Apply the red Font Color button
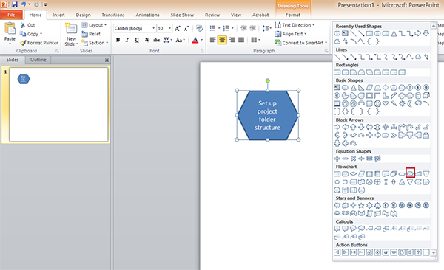Image resolution: width=444 pixels, height=270 pixels. pyautogui.click(x=195, y=40)
